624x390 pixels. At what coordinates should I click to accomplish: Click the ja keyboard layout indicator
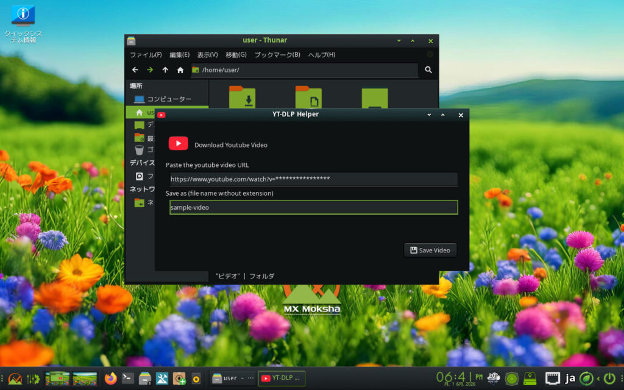coord(570,378)
